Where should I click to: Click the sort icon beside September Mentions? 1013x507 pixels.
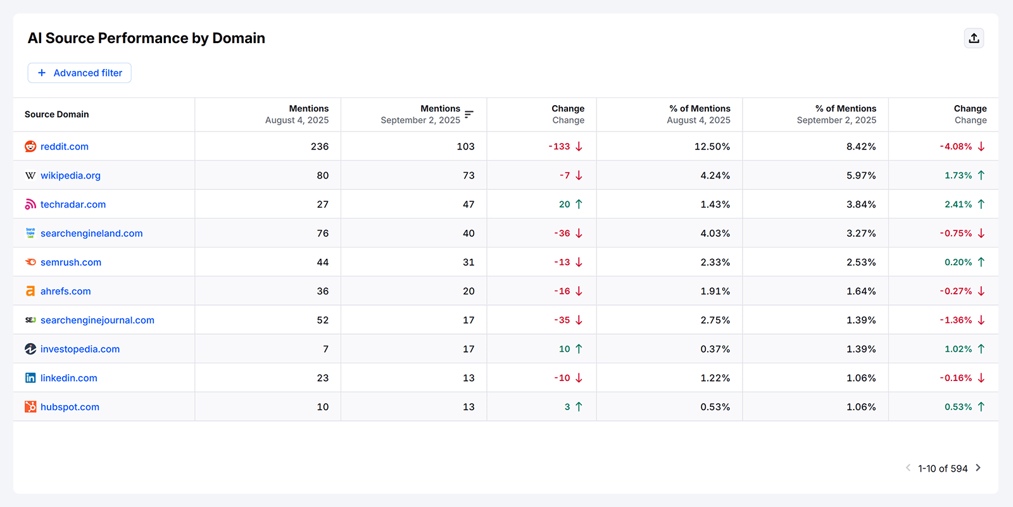click(x=469, y=115)
